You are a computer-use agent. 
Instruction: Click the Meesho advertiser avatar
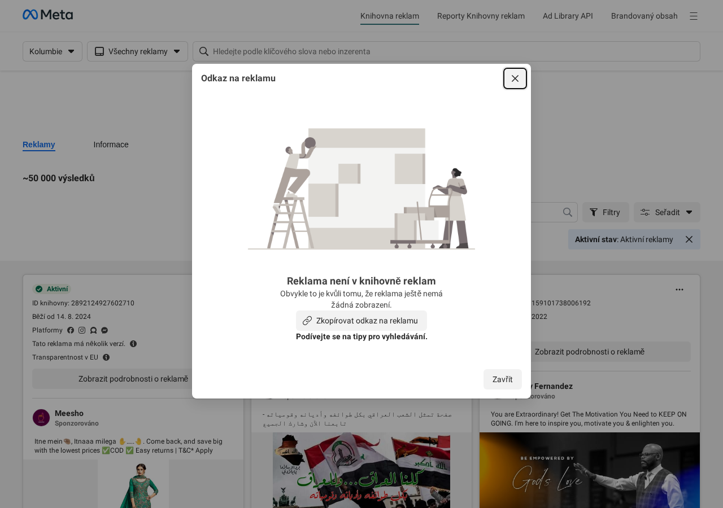(x=41, y=418)
